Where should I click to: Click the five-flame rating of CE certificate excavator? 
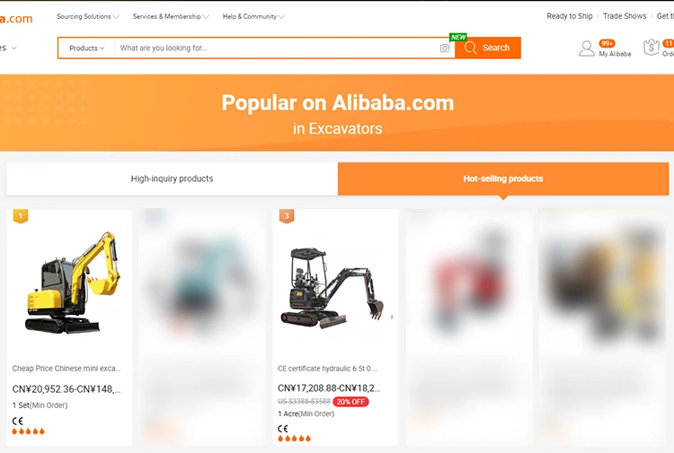294,439
